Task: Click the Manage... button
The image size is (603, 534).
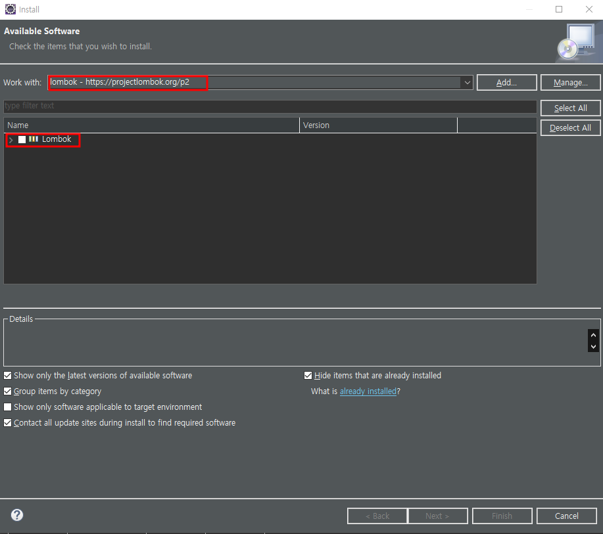Action: point(570,83)
